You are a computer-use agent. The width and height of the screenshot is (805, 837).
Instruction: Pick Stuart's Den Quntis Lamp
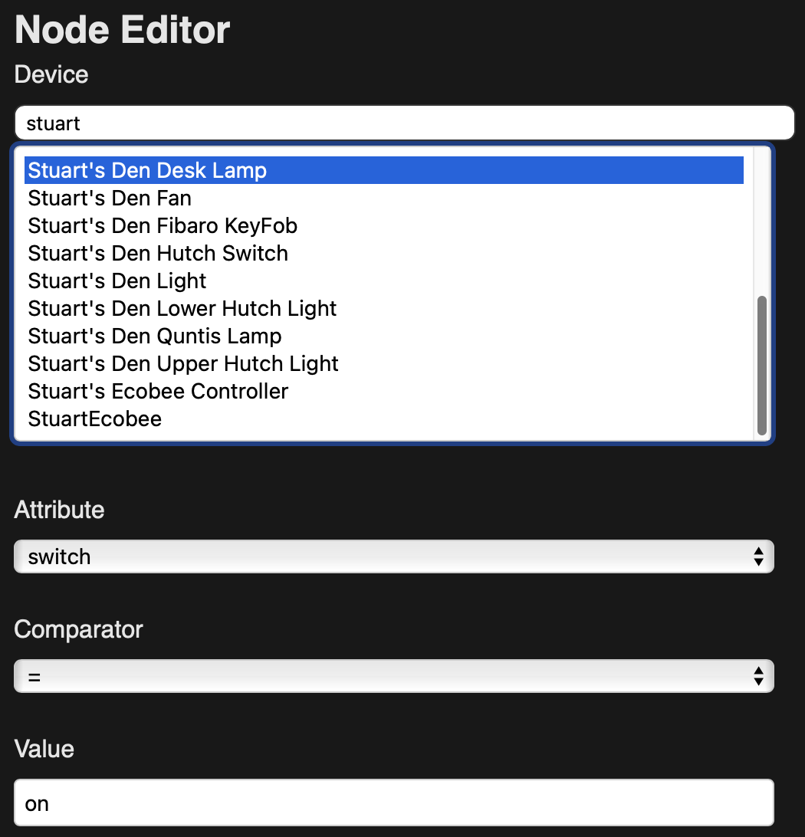pos(155,336)
